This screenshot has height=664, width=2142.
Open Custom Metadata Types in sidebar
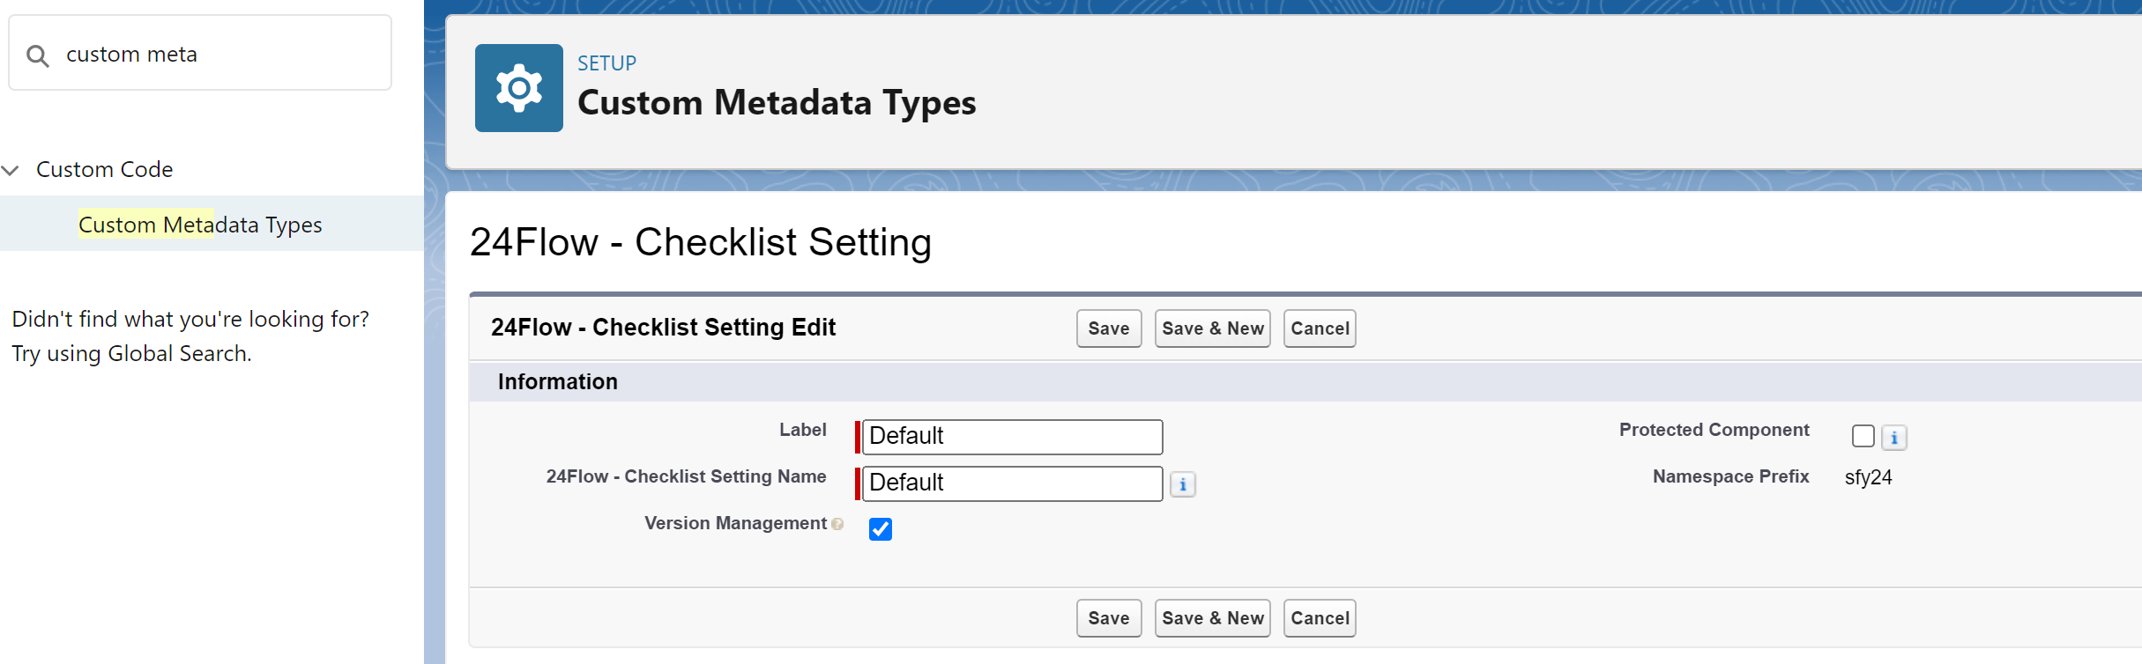pyautogui.click(x=200, y=225)
